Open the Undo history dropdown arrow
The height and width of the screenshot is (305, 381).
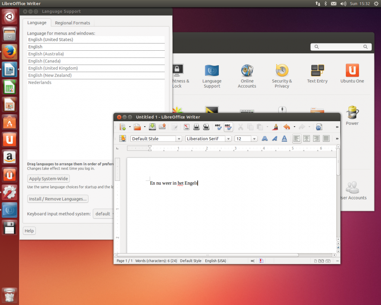[294, 127]
